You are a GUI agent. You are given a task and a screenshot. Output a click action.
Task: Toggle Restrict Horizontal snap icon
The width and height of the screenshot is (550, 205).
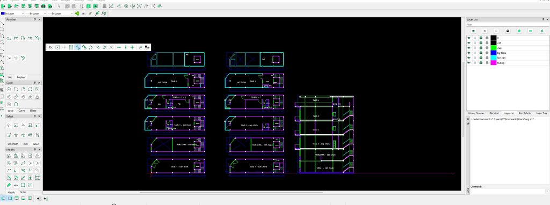coord(119,47)
